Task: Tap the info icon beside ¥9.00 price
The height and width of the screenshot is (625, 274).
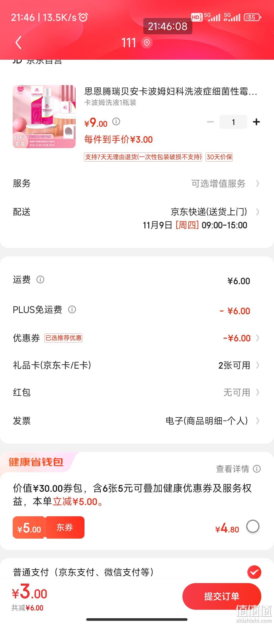Action: coord(116,121)
